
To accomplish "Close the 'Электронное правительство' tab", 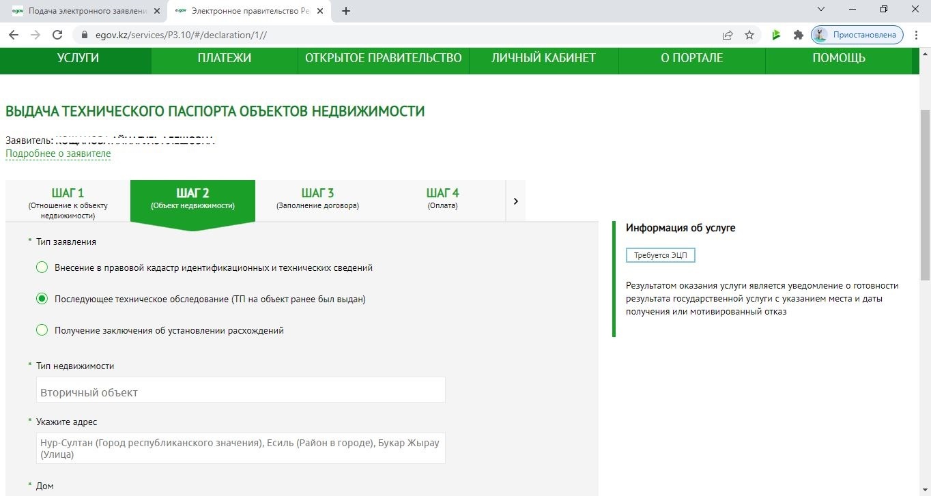I will pos(319,11).
